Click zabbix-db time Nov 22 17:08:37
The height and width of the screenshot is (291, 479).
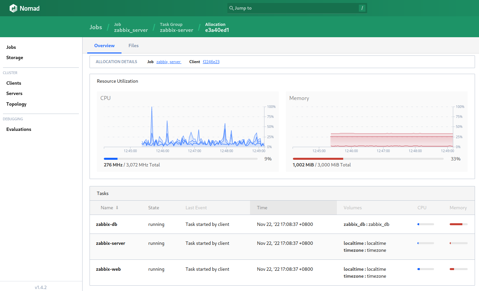[x=285, y=224]
